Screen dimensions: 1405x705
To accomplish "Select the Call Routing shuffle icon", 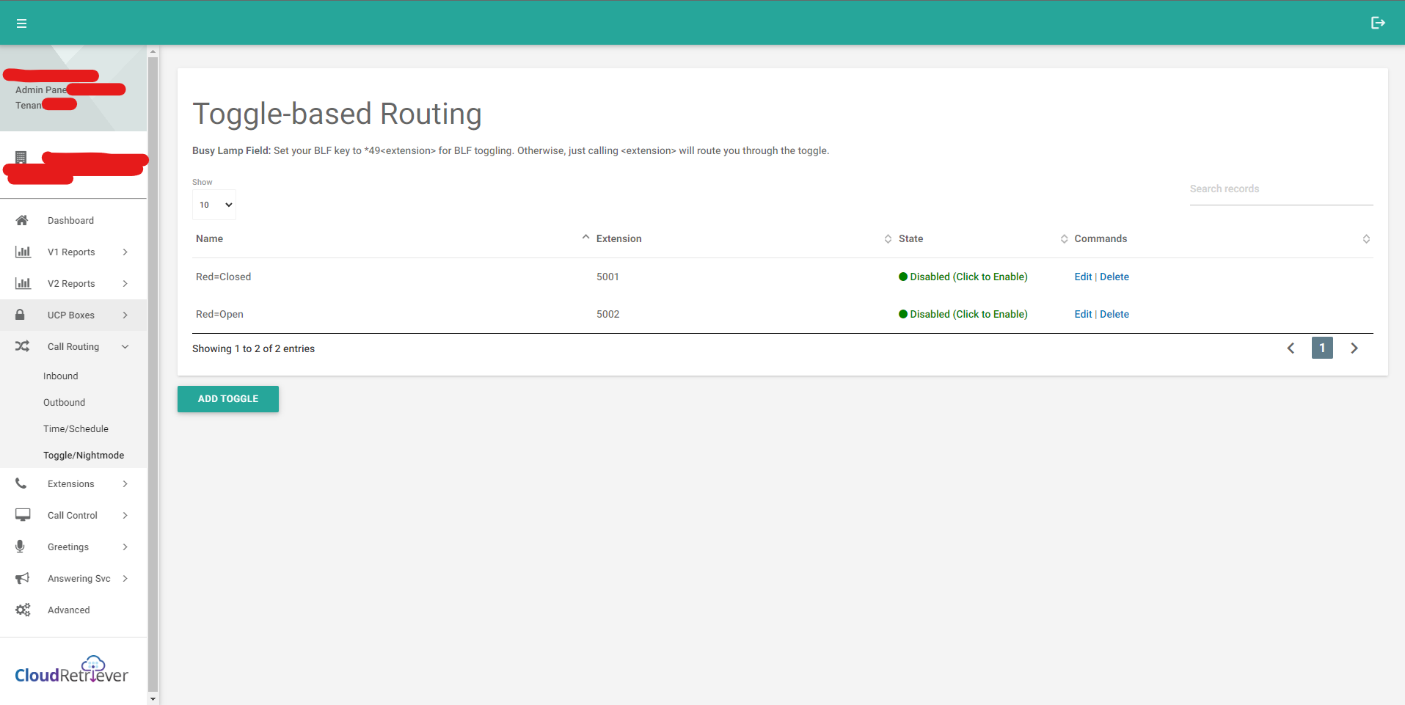I will click(22, 346).
